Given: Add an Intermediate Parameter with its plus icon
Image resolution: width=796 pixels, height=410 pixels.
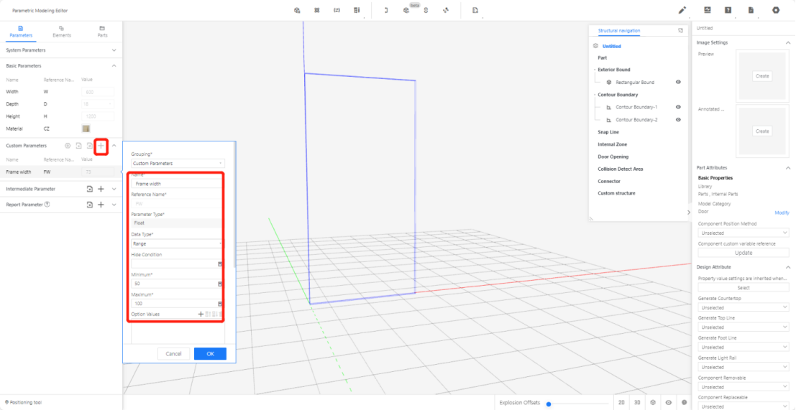Looking at the screenshot, I should pyautogui.click(x=101, y=189).
